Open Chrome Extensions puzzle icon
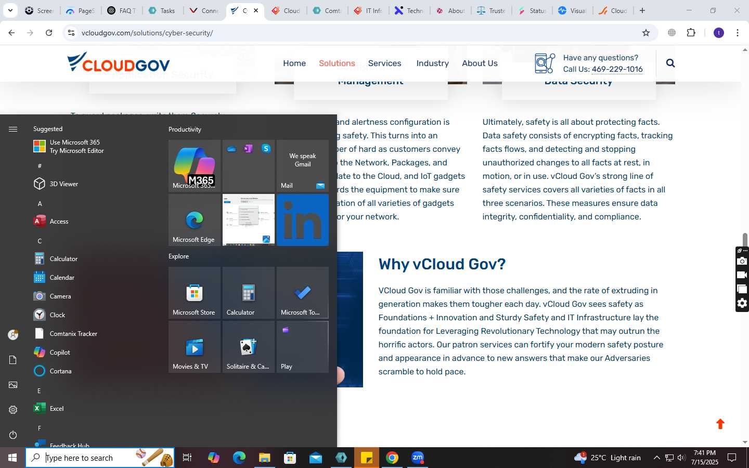The width and height of the screenshot is (749, 468). click(x=691, y=33)
